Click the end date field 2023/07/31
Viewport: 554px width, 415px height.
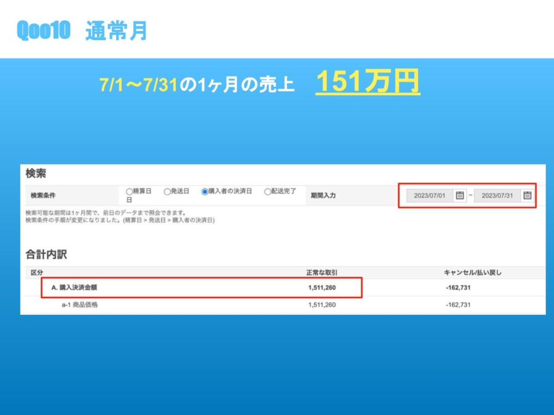(x=497, y=196)
